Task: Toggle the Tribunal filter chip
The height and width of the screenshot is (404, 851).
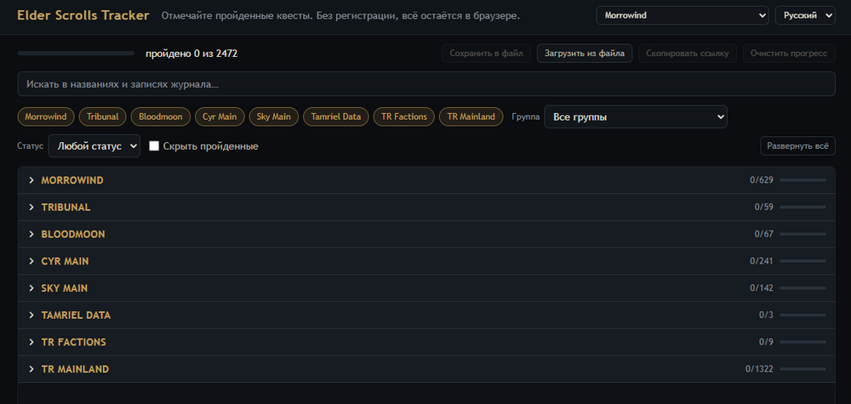Action: click(x=103, y=117)
